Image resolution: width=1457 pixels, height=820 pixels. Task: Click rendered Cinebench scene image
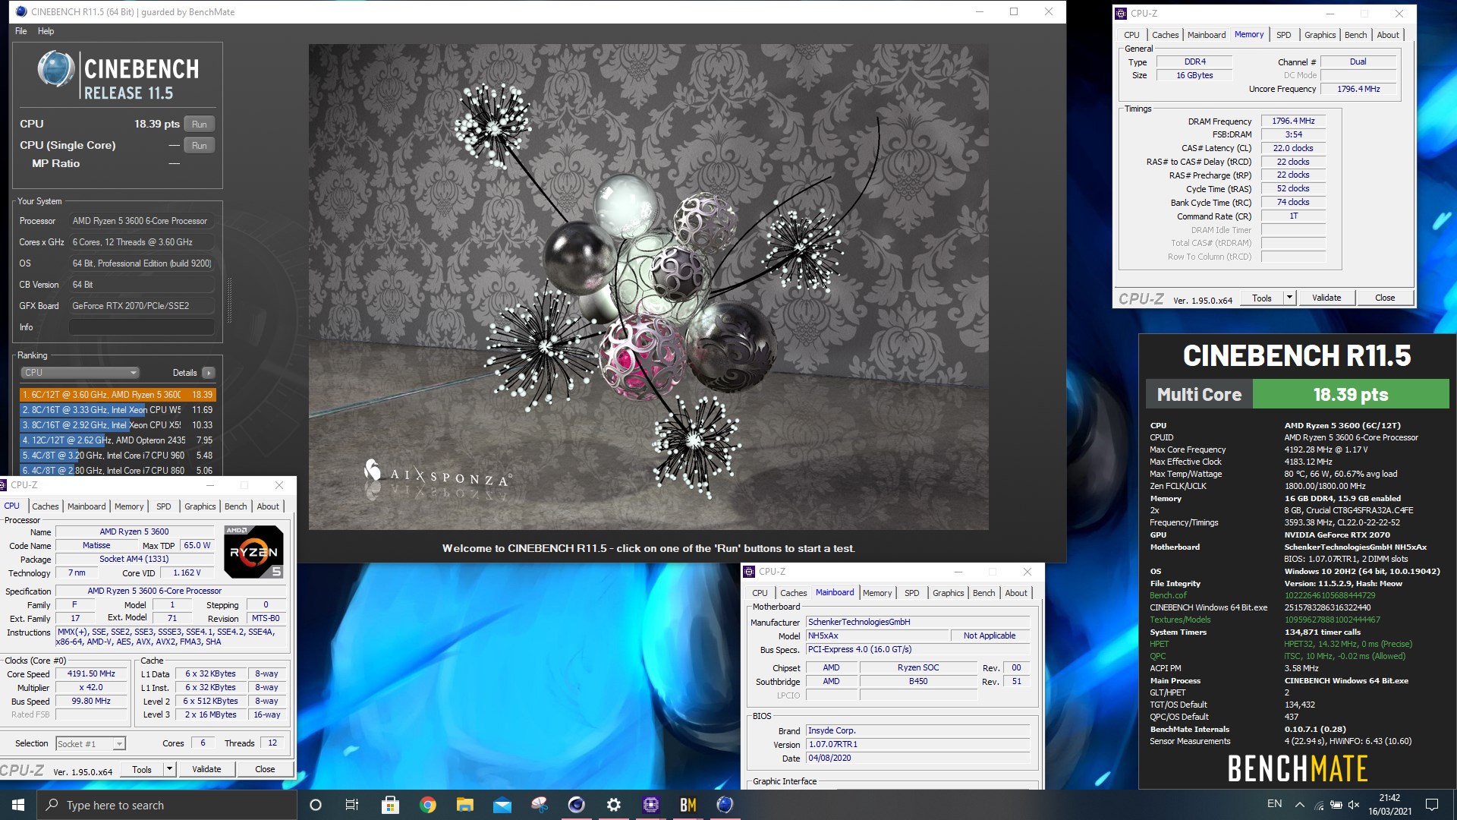[648, 287]
